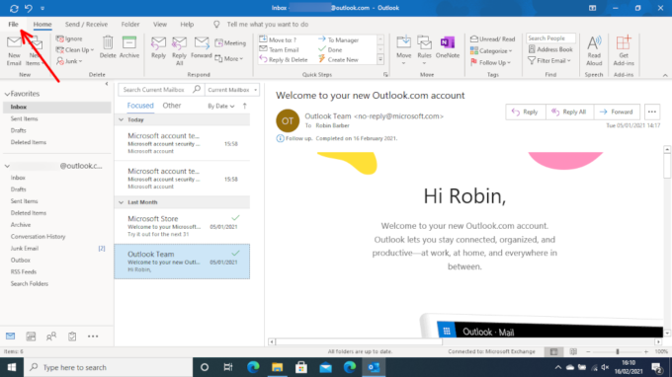Start Read Aloud speech
This screenshot has height=377, width=672.
point(594,50)
